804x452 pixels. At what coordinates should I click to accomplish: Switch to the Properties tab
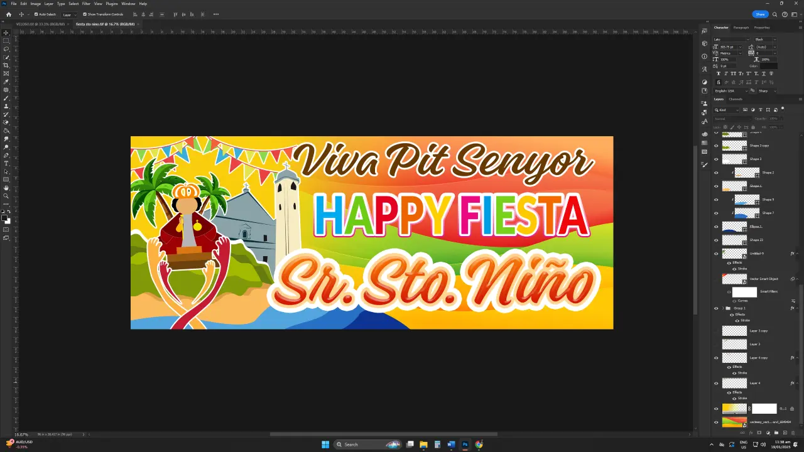point(762,28)
